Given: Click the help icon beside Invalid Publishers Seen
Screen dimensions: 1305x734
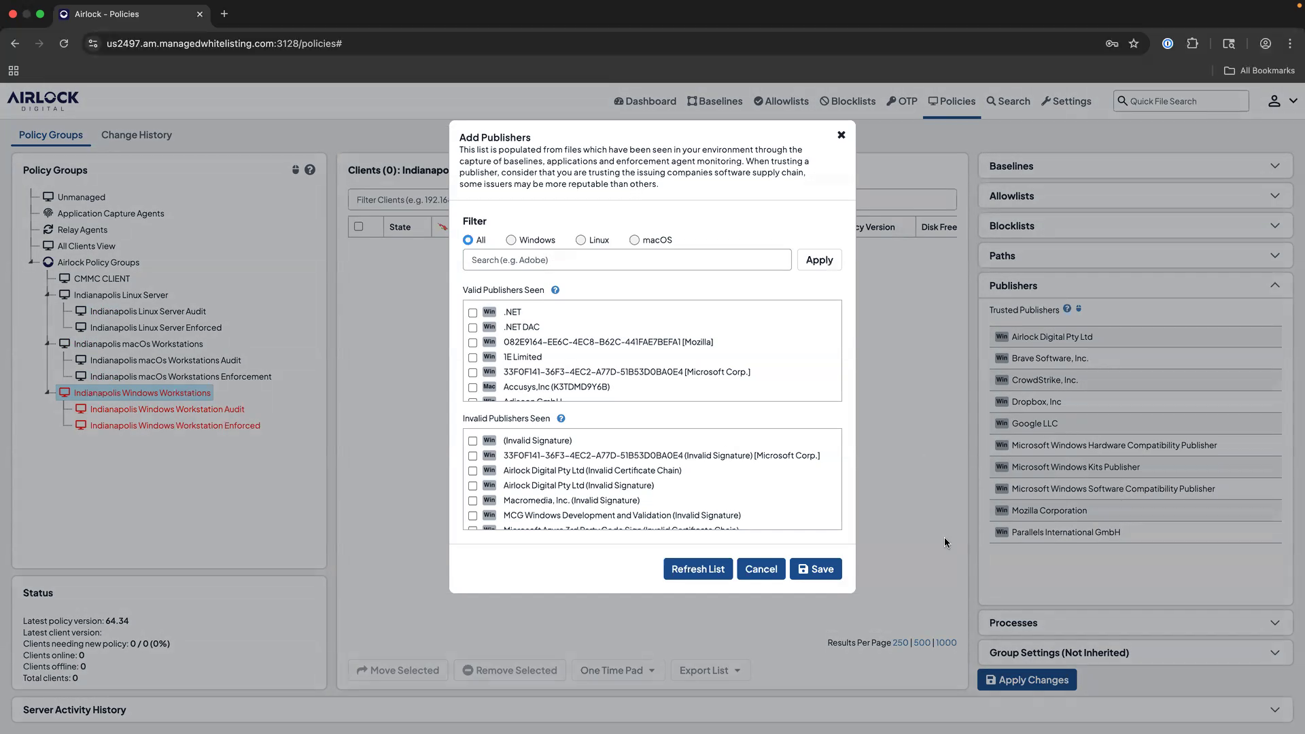Looking at the screenshot, I should pos(561,418).
